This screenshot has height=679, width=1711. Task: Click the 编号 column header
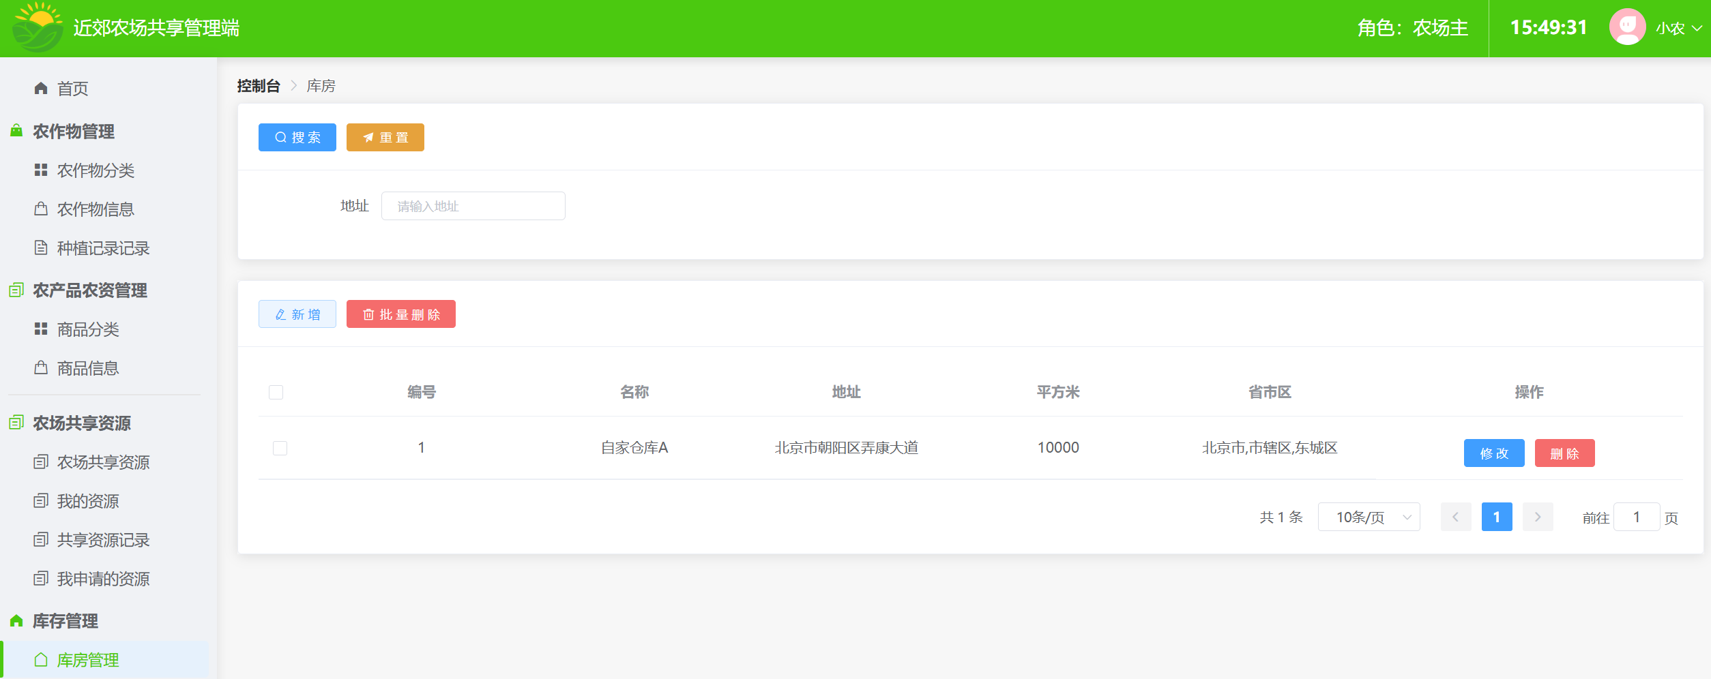tap(422, 392)
